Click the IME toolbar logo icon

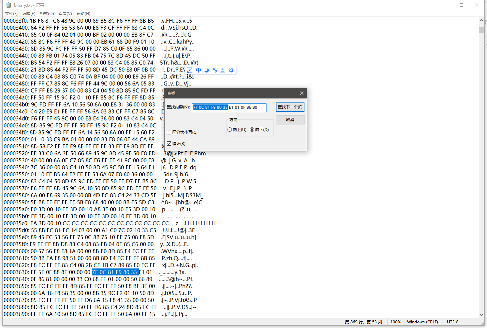(190, 70)
